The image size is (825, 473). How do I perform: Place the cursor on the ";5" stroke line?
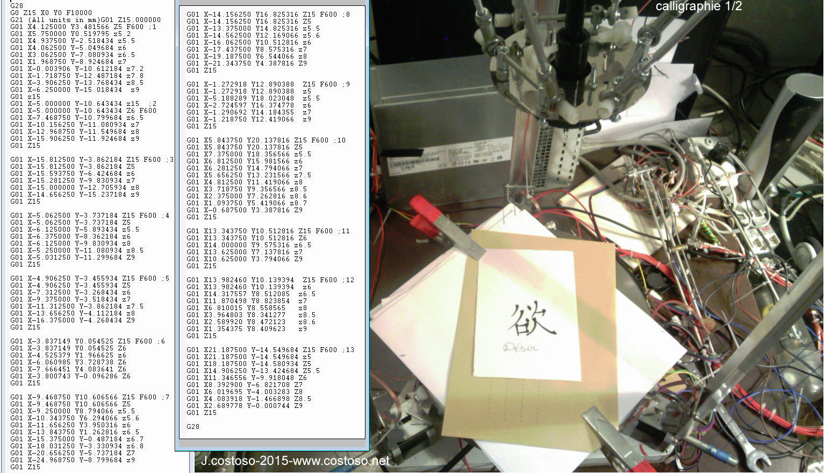tap(89, 278)
